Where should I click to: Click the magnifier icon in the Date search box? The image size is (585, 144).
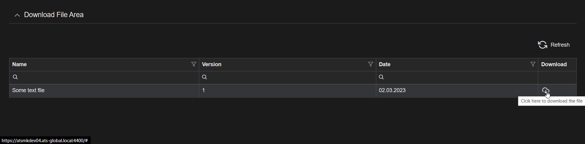(381, 77)
